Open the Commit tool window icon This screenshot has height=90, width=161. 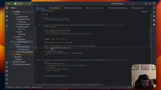point(7,12)
